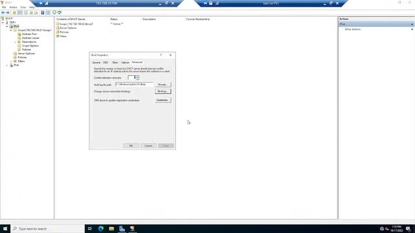This screenshot has width=415, height=233.
Task: Click the Browse button for the audit log path
Action: [163, 85]
